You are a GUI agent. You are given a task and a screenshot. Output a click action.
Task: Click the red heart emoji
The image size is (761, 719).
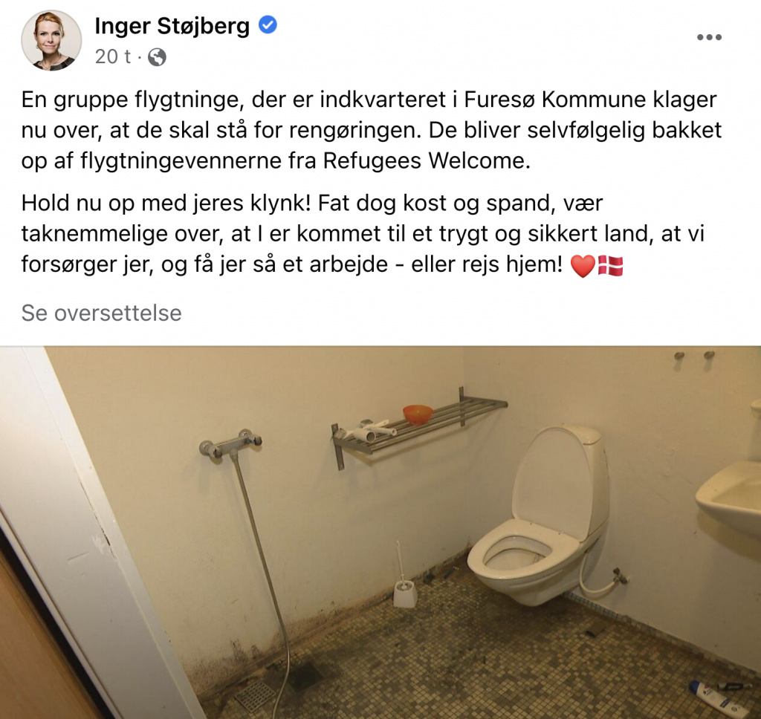coord(583,266)
